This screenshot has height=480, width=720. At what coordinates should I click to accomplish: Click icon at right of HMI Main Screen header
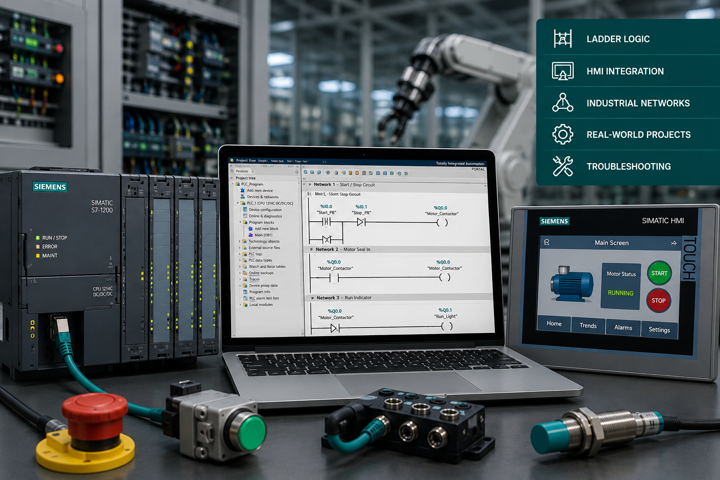[x=674, y=243]
